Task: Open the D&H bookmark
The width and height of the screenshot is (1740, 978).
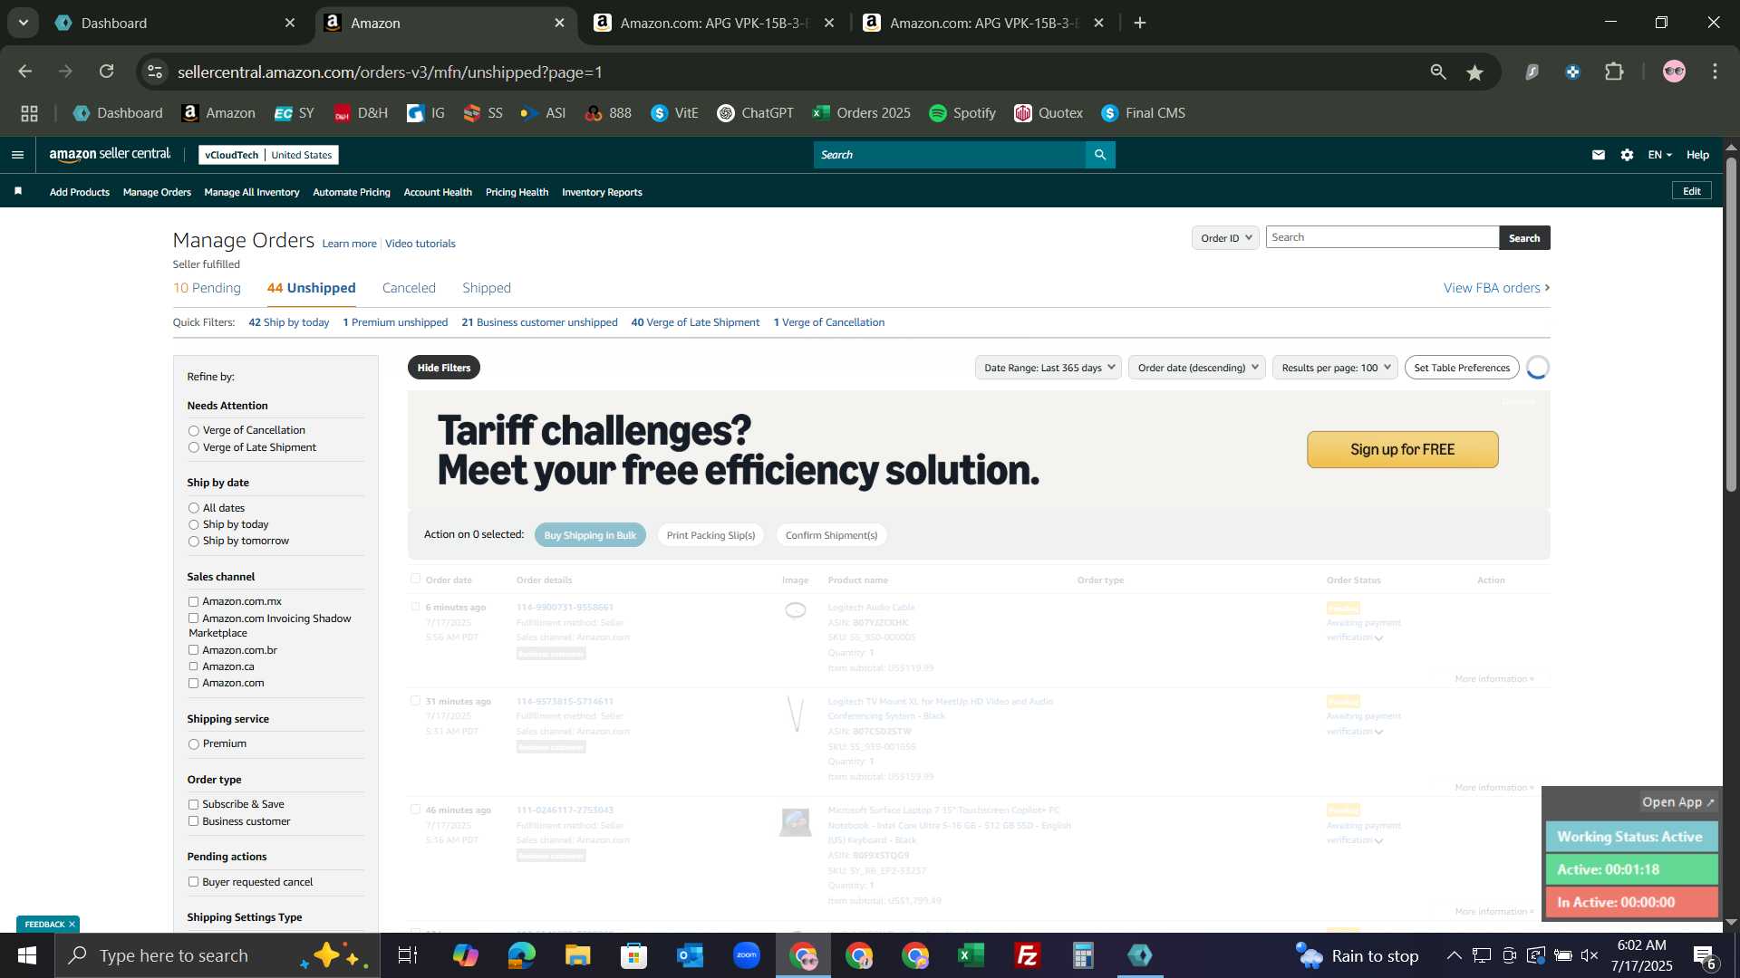Action: [361, 113]
